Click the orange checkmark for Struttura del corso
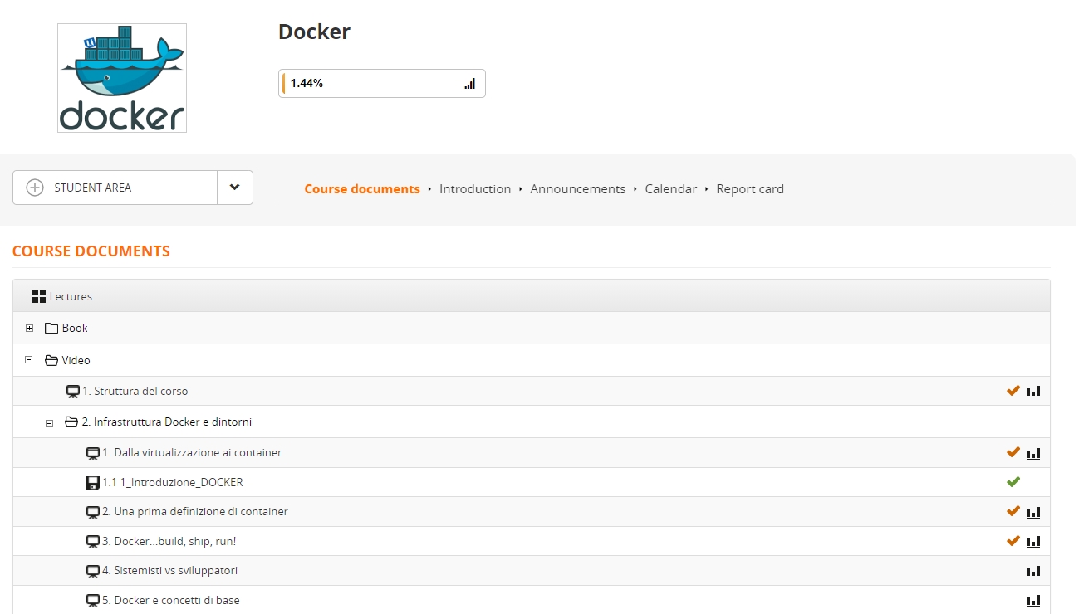1079x614 pixels. (x=1013, y=391)
